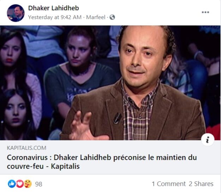Image resolution: width=221 pixels, height=193 pixels.
Task: Click the 'couvre-feu - Kapitalis' headline second line
Action: [43, 166]
